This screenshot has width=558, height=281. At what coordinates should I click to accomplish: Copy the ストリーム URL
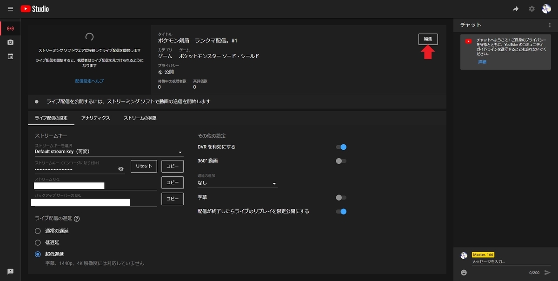(x=173, y=182)
